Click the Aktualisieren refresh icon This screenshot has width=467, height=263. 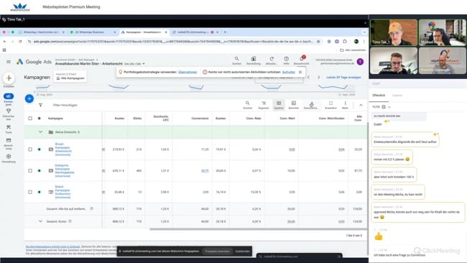(x=272, y=59)
